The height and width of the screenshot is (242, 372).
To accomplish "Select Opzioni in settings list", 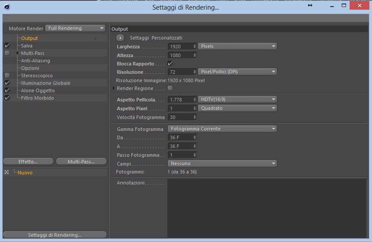I will pos(30,68).
